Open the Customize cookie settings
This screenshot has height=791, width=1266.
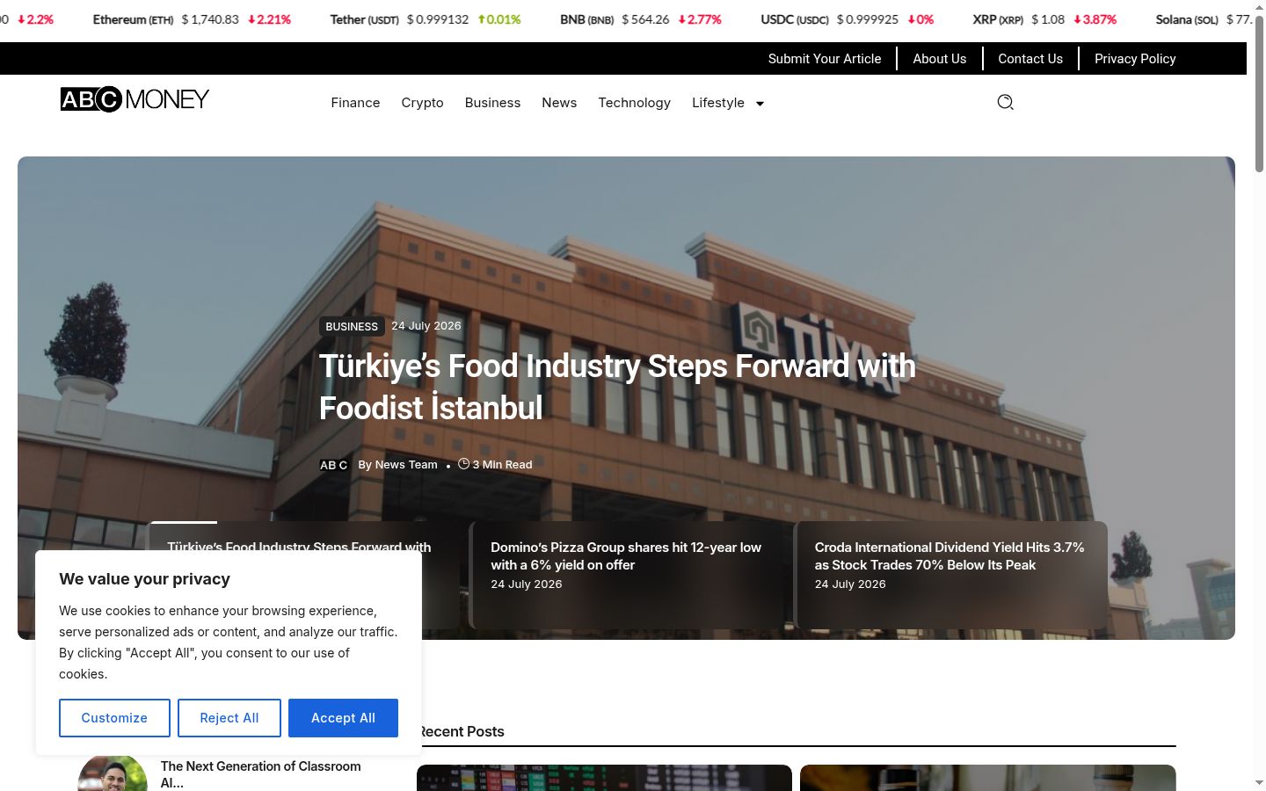(x=114, y=718)
